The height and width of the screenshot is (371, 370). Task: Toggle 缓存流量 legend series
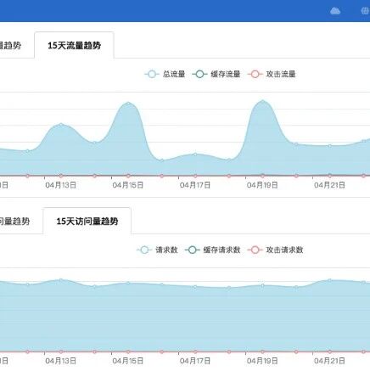tap(216, 74)
